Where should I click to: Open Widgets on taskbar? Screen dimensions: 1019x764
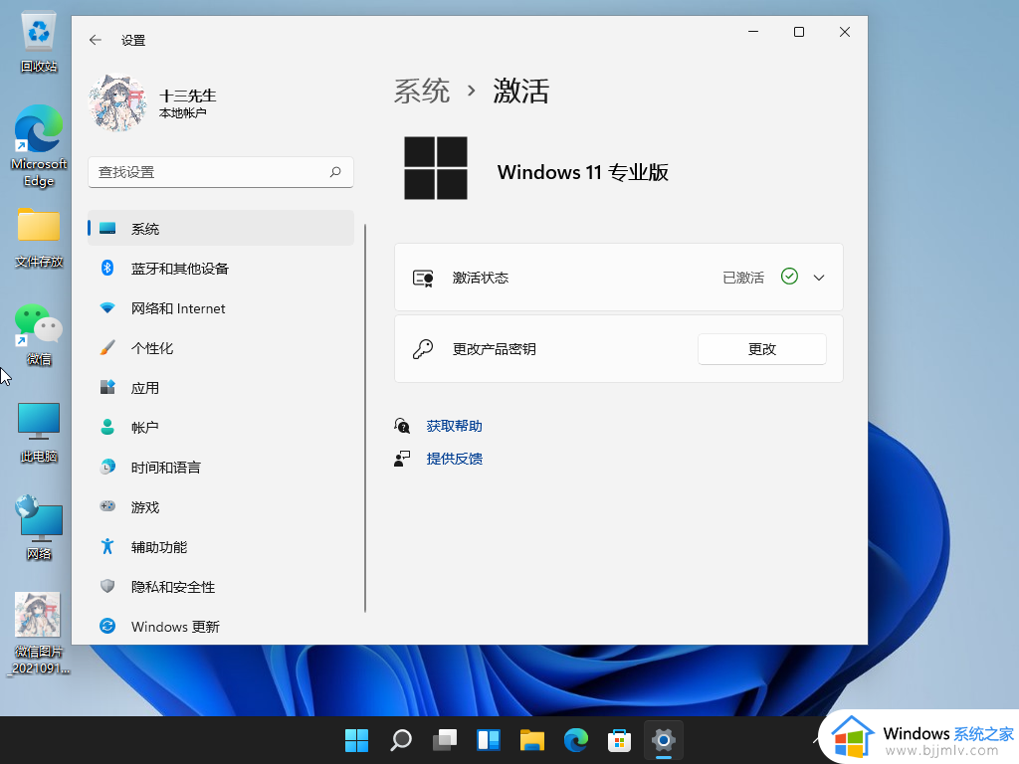pos(488,740)
